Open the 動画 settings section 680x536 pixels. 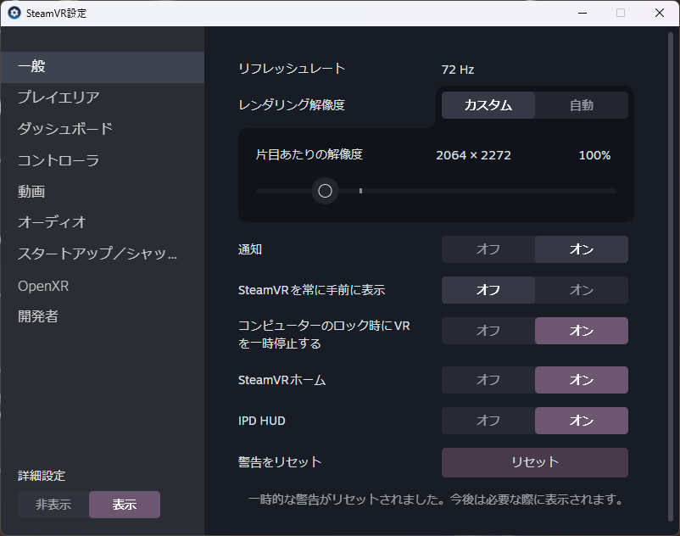tap(103, 191)
